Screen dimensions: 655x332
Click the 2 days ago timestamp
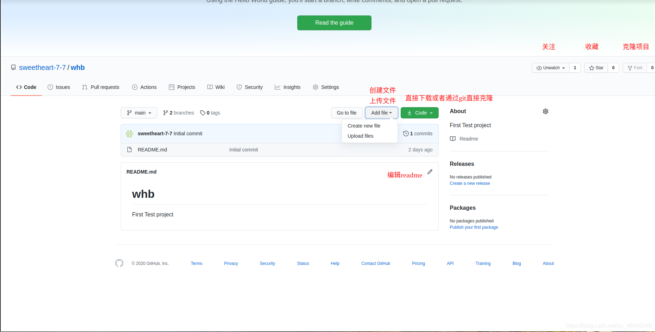pyautogui.click(x=420, y=150)
